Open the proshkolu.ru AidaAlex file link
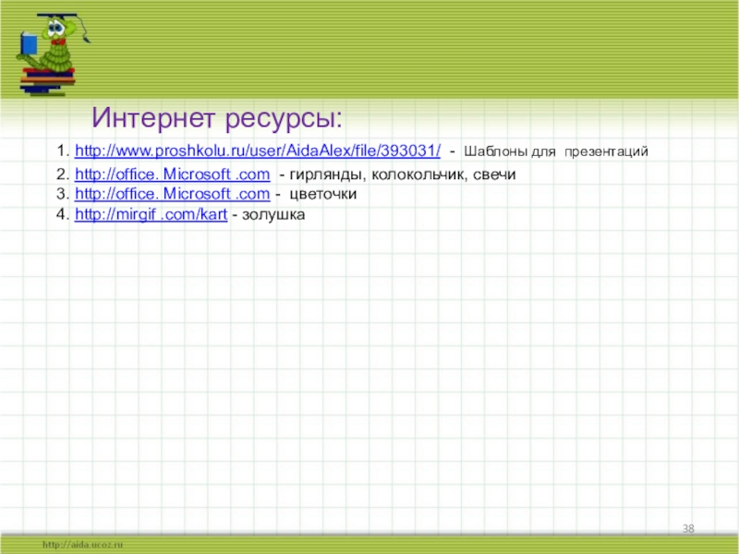This screenshot has height=554, width=739. (257, 150)
